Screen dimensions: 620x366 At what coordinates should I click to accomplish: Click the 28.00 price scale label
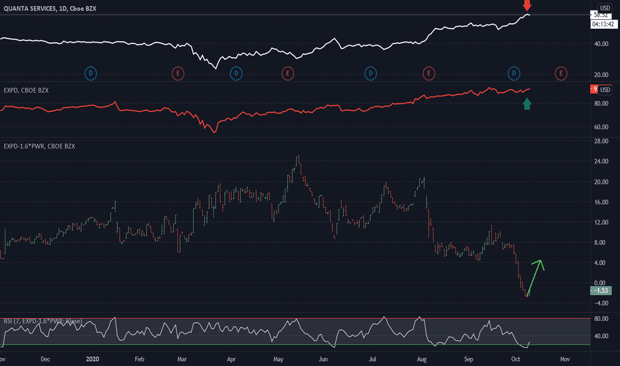[601, 141]
